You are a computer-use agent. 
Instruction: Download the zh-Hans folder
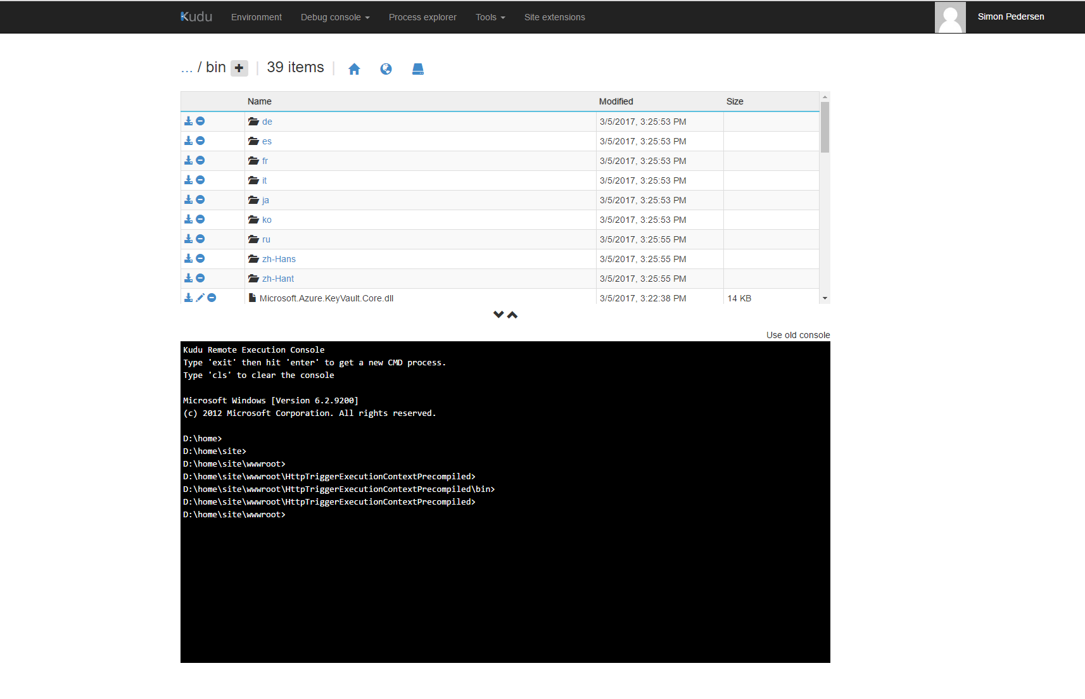[188, 258]
